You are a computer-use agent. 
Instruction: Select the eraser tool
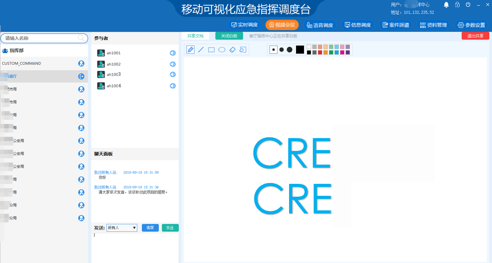click(232, 50)
